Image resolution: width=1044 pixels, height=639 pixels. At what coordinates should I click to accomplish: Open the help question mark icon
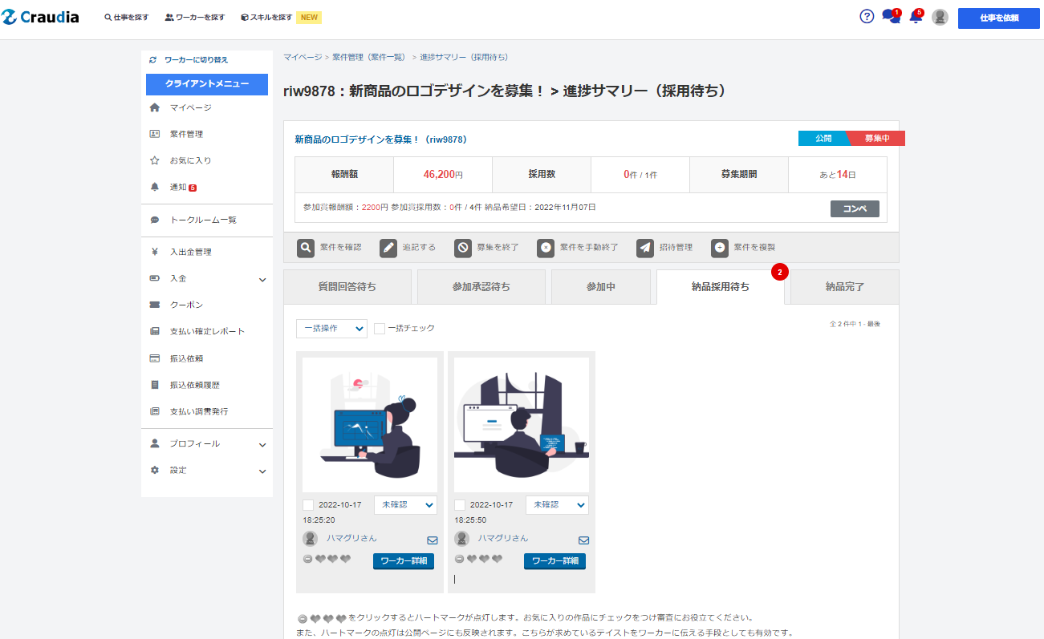pos(867,17)
